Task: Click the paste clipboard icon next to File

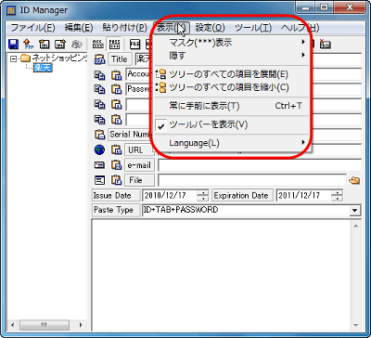Action: (117, 180)
